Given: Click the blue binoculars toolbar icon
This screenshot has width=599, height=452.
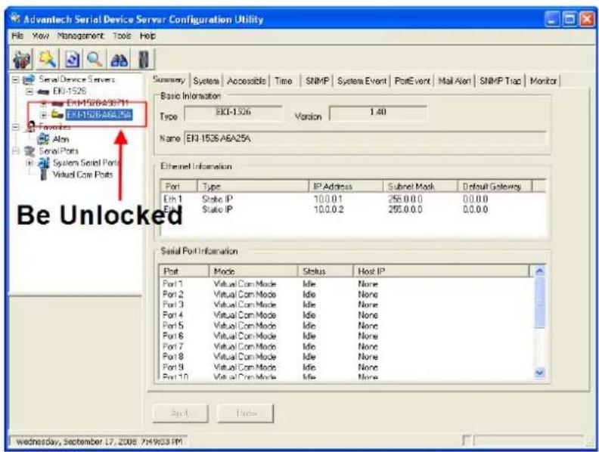Looking at the screenshot, I should (119, 60).
